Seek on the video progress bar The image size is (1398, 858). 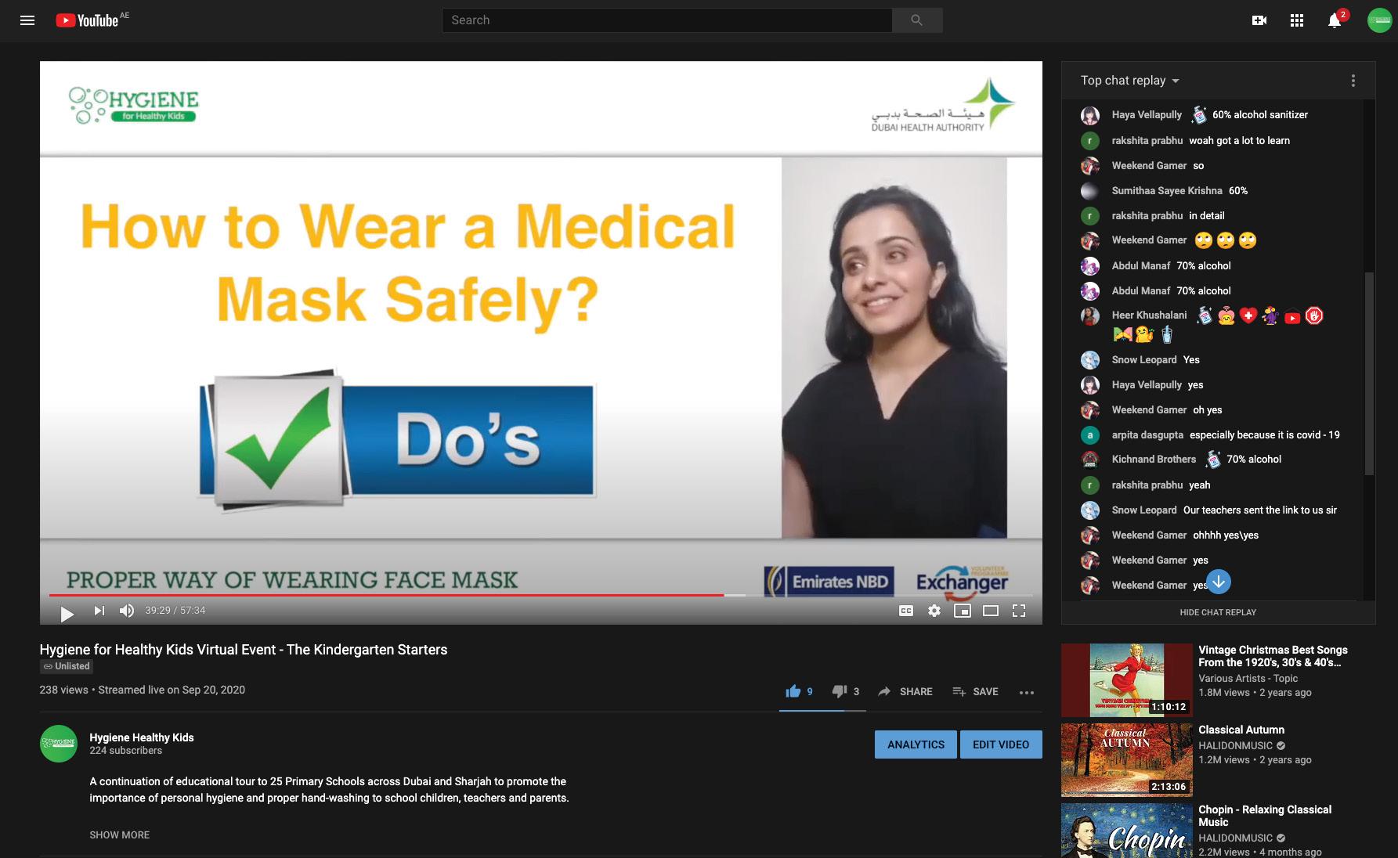(x=540, y=595)
